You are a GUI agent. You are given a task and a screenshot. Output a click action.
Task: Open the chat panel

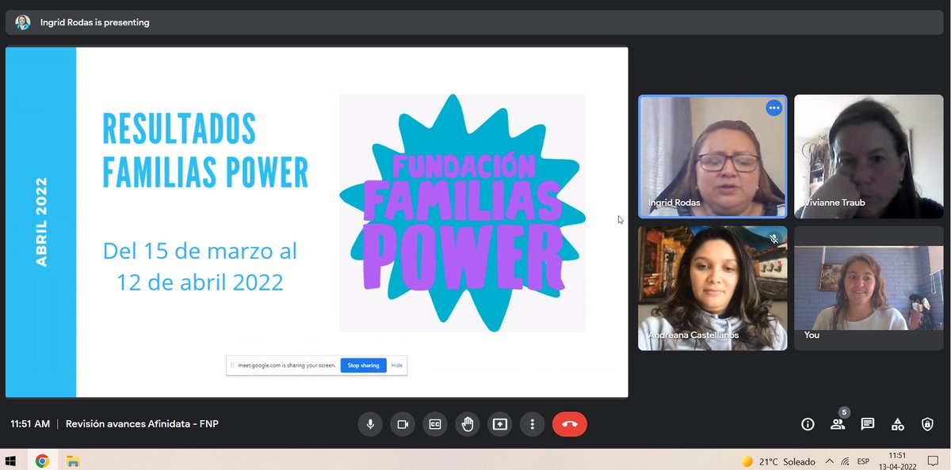pos(868,424)
